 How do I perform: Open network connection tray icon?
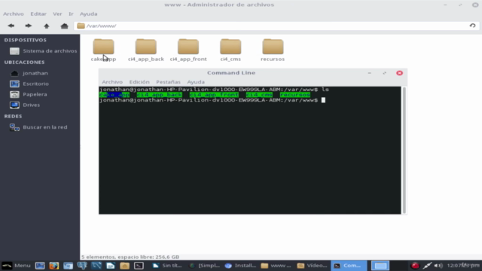pyautogui.click(x=427, y=266)
